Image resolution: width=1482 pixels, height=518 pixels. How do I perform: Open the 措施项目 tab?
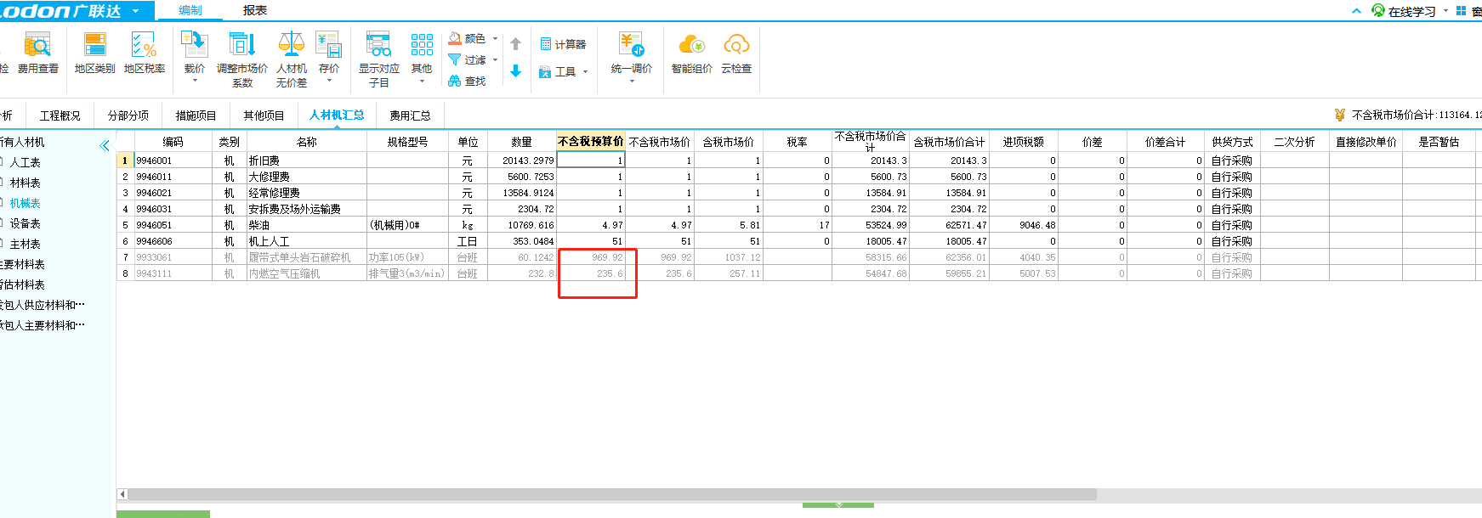pyautogui.click(x=196, y=115)
